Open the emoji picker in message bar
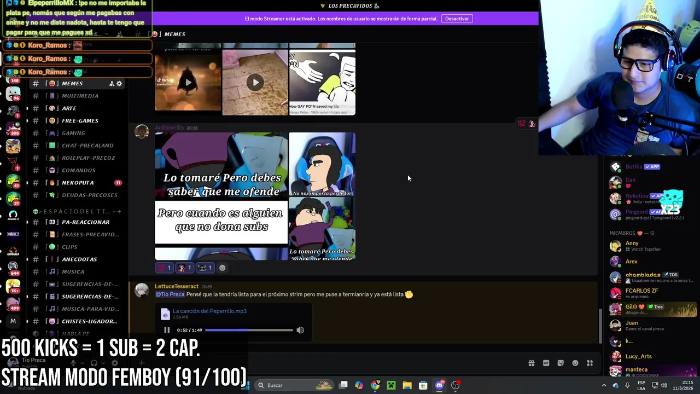Image resolution: width=700 pixels, height=394 pixels. click(x=575, y=363)
